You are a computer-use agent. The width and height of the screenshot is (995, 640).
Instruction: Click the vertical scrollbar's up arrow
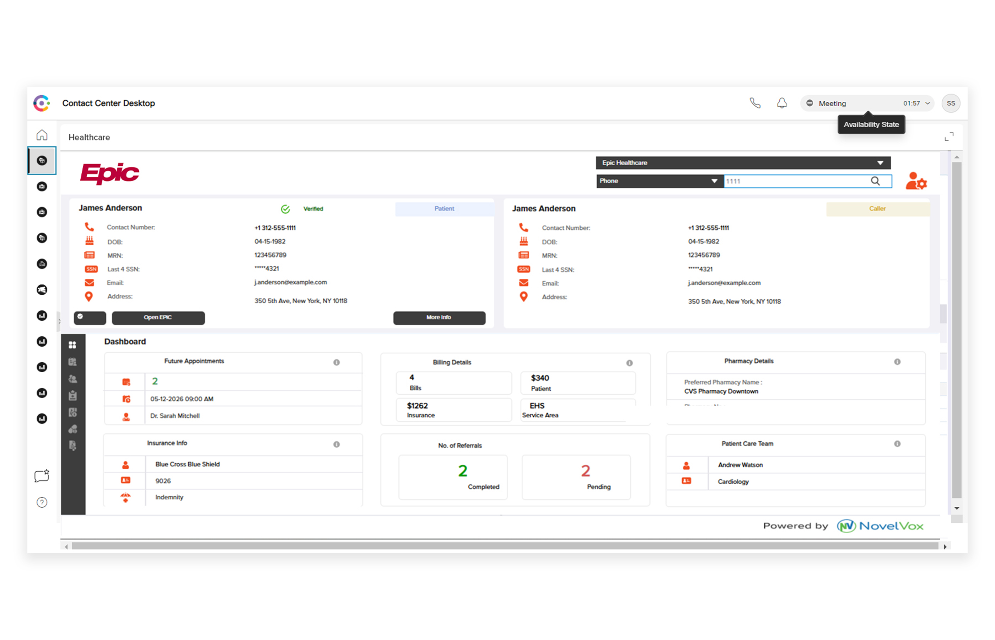pos(957,157)
